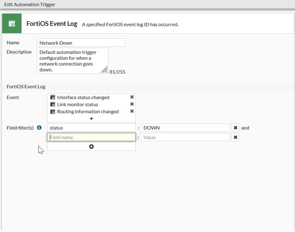Remove the Link monitor status event

click(x=132, y=104)
